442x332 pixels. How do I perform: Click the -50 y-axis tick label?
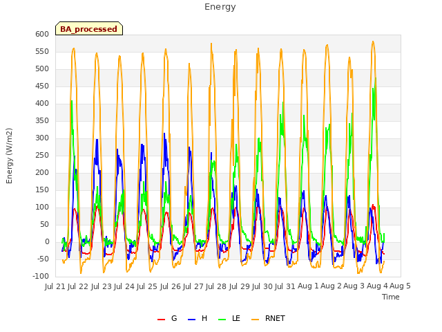[43, 259]
